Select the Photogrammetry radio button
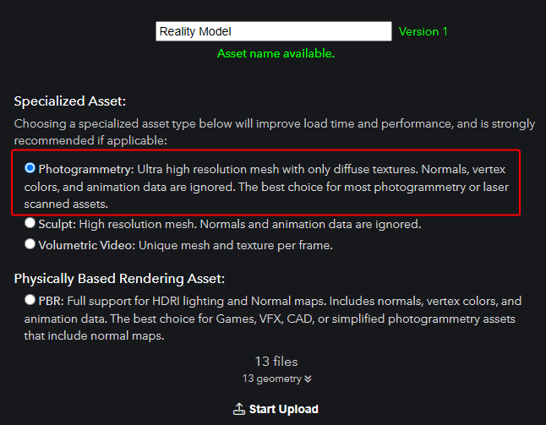Image resolution: width=546 pixels, height=425 pixels. click(x=30, y=168)
